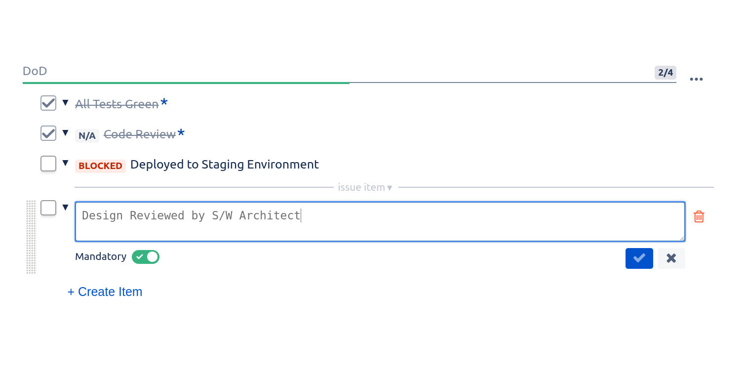Expand the All Tests Green item options
The width and height of the screenshot is (746, 380).
tap(65, 103)
